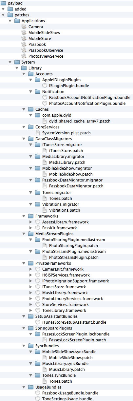Collapse the DataClassMigrators folder
This screenshot has width=133, height=401.
[x=24, y=139]
